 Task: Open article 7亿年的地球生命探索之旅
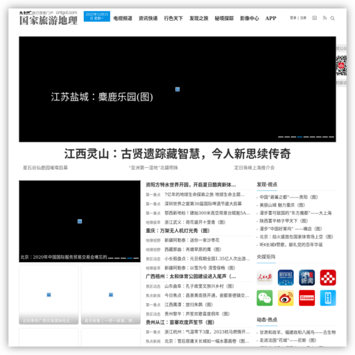205,194
